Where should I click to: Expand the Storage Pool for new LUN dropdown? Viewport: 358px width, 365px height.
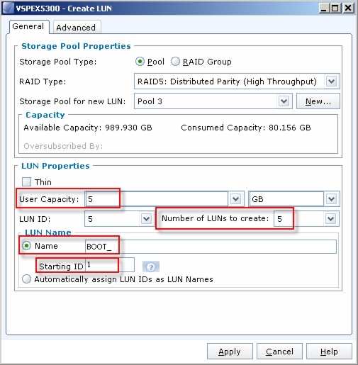point(284,101)
